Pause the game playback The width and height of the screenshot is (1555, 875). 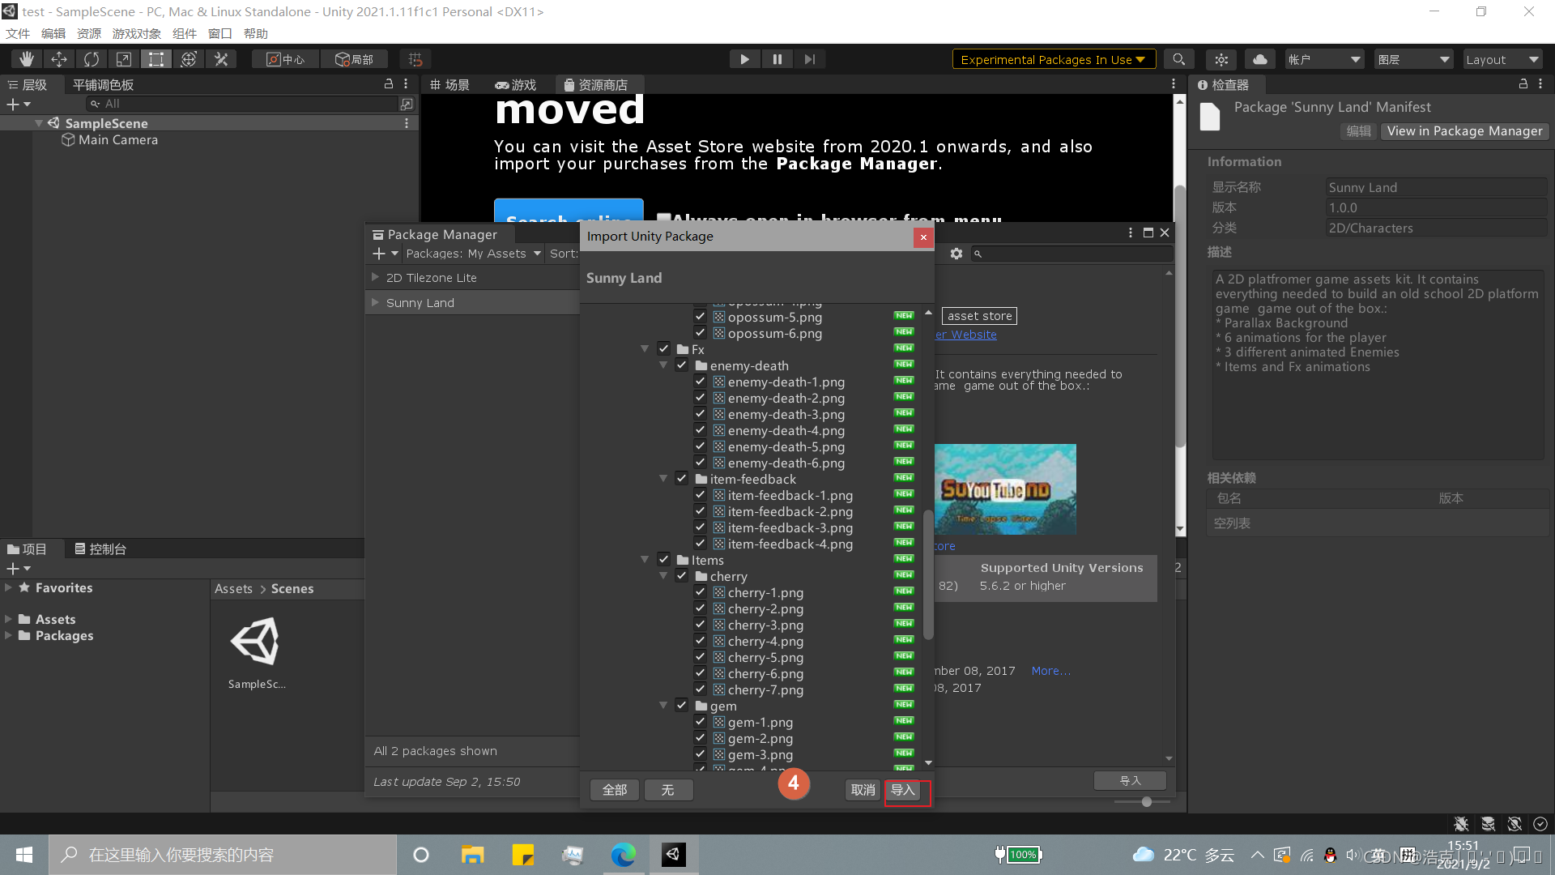coord(777,59)
